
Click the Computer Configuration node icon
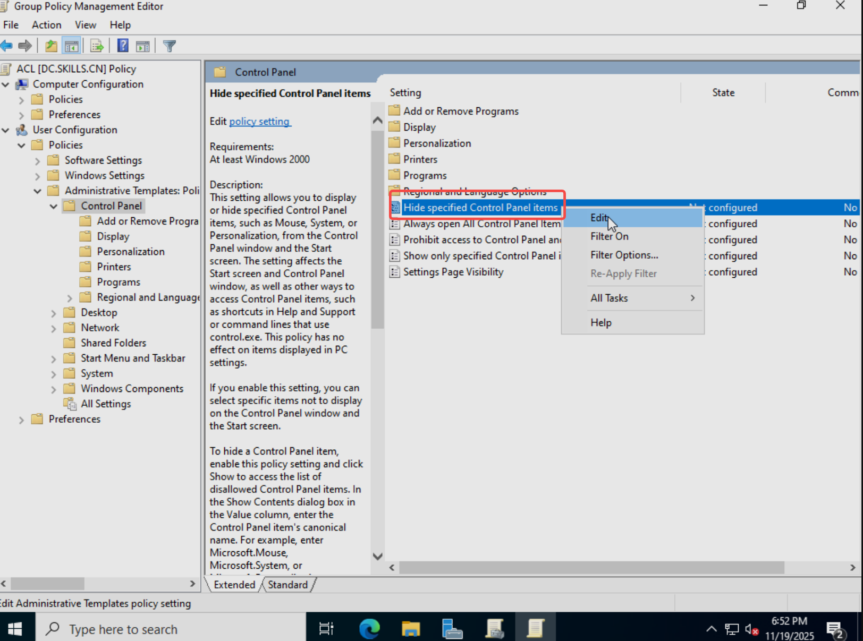pyautogui.click(x=22, y=84)
